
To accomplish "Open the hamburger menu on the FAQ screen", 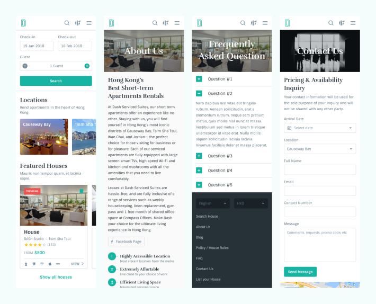I will coord(265,23).
